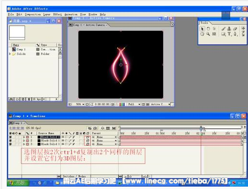Select the Pen tool
The width and height of the screenshot is (248, 189).
(235, 34)
